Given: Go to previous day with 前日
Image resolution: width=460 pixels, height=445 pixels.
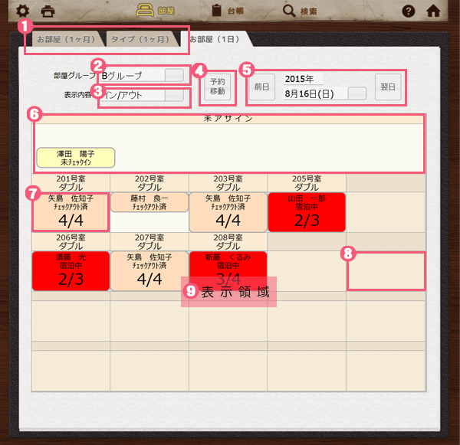Looking at the screenshot, I should [x=261, y=87].
